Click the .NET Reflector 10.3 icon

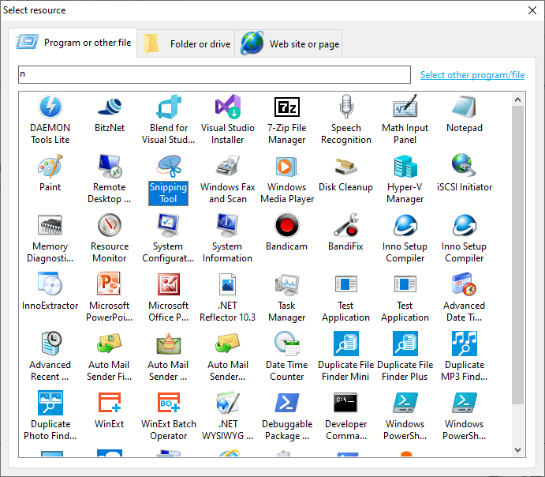coord(228,284)
